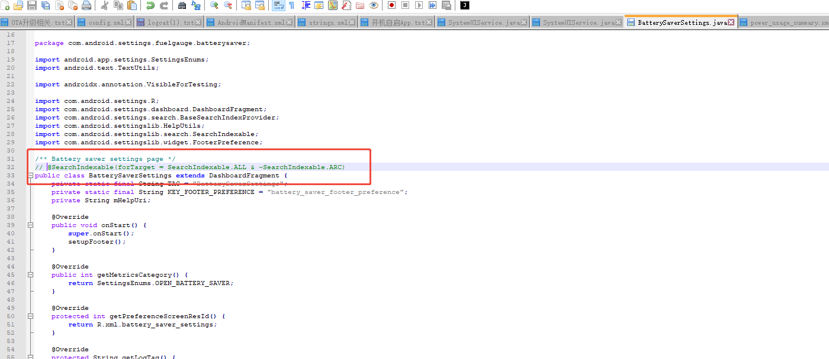
Task: Close the logcat(1).txt tab
Action: [198, 22]
